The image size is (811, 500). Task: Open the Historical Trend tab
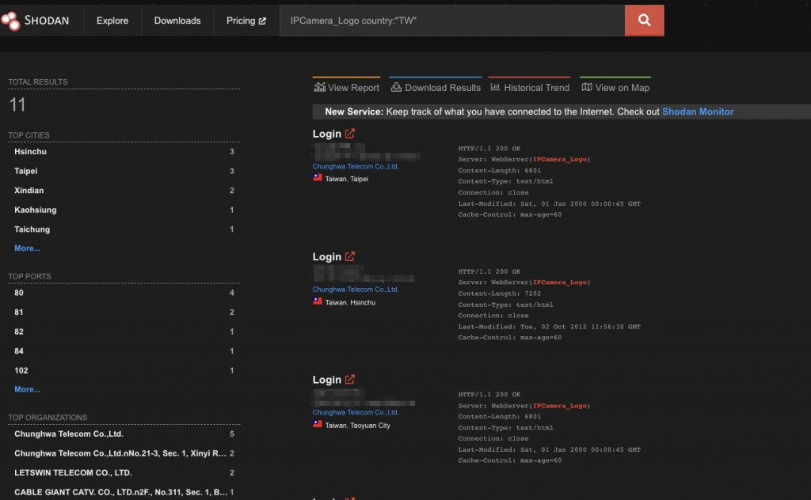[530, 87]
